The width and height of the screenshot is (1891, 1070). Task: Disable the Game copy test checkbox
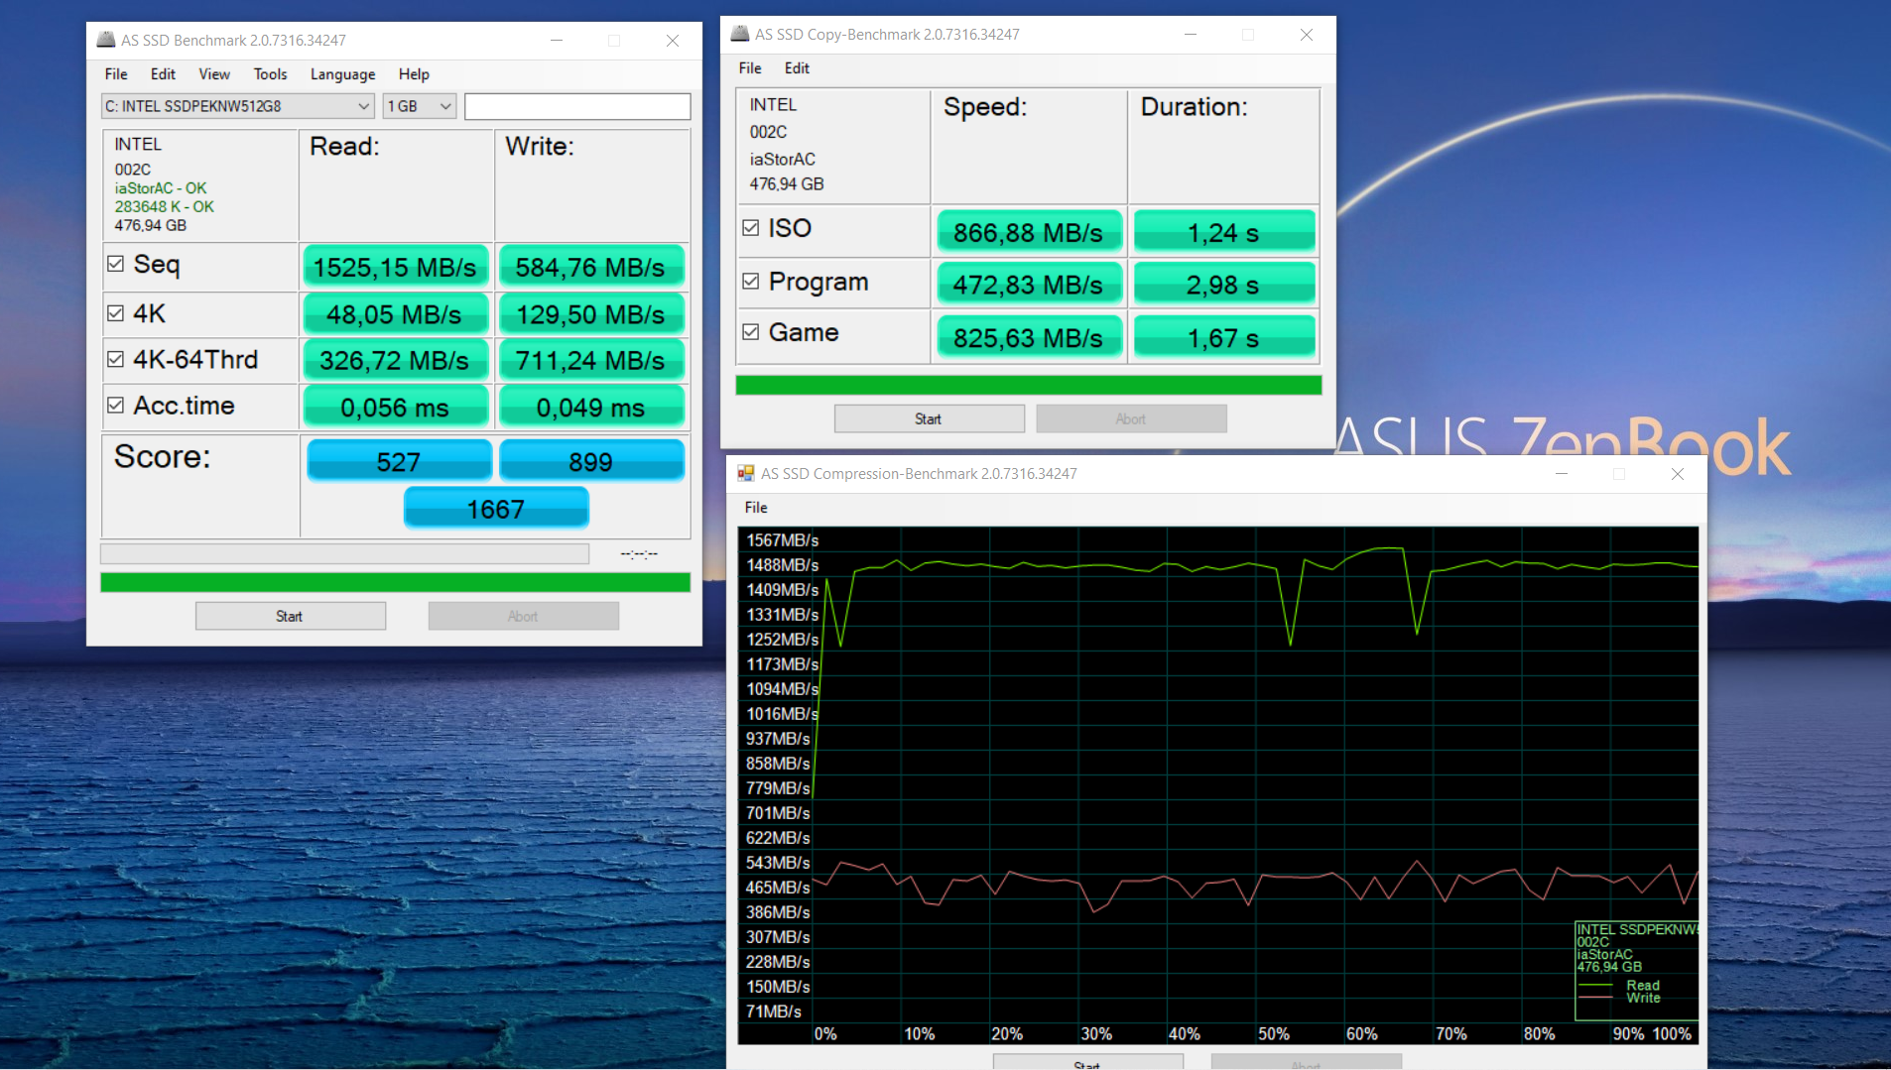point(751,332)
